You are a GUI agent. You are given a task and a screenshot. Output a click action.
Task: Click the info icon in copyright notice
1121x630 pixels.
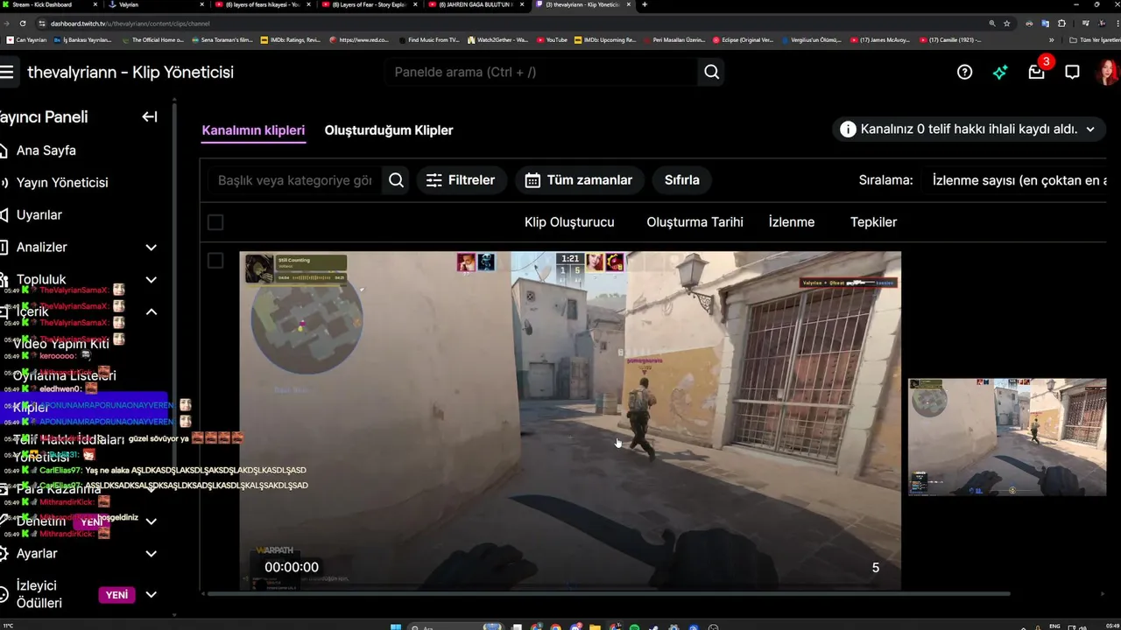[848, 129]
